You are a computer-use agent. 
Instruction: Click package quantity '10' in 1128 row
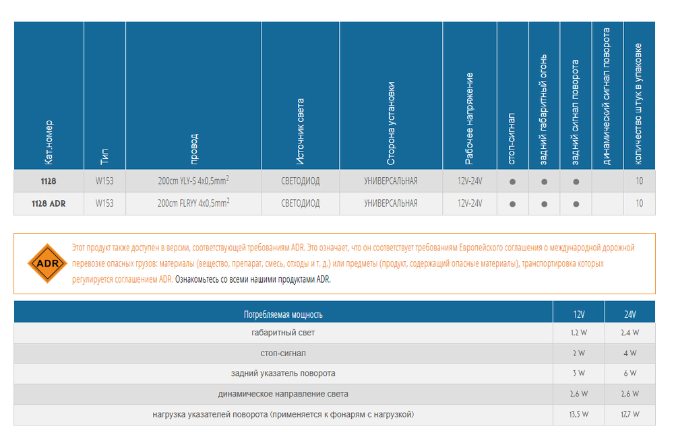(639, 181)
